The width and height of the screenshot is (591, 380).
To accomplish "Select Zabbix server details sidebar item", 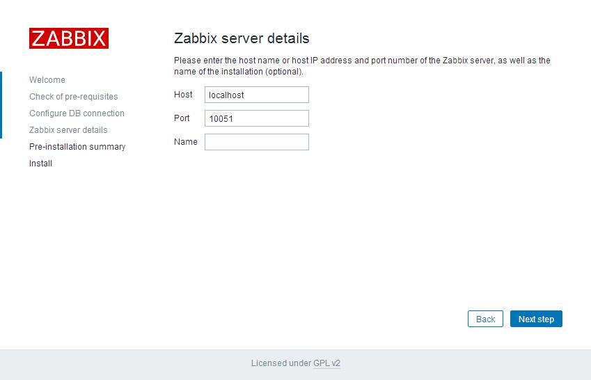I will tap(68, 130).
